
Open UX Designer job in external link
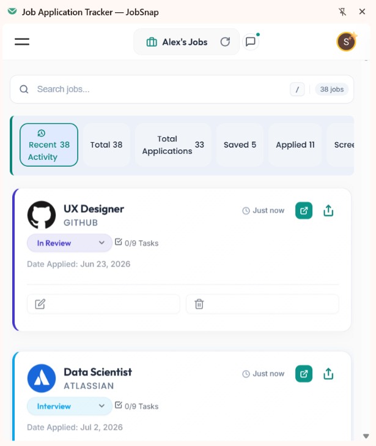304,211
